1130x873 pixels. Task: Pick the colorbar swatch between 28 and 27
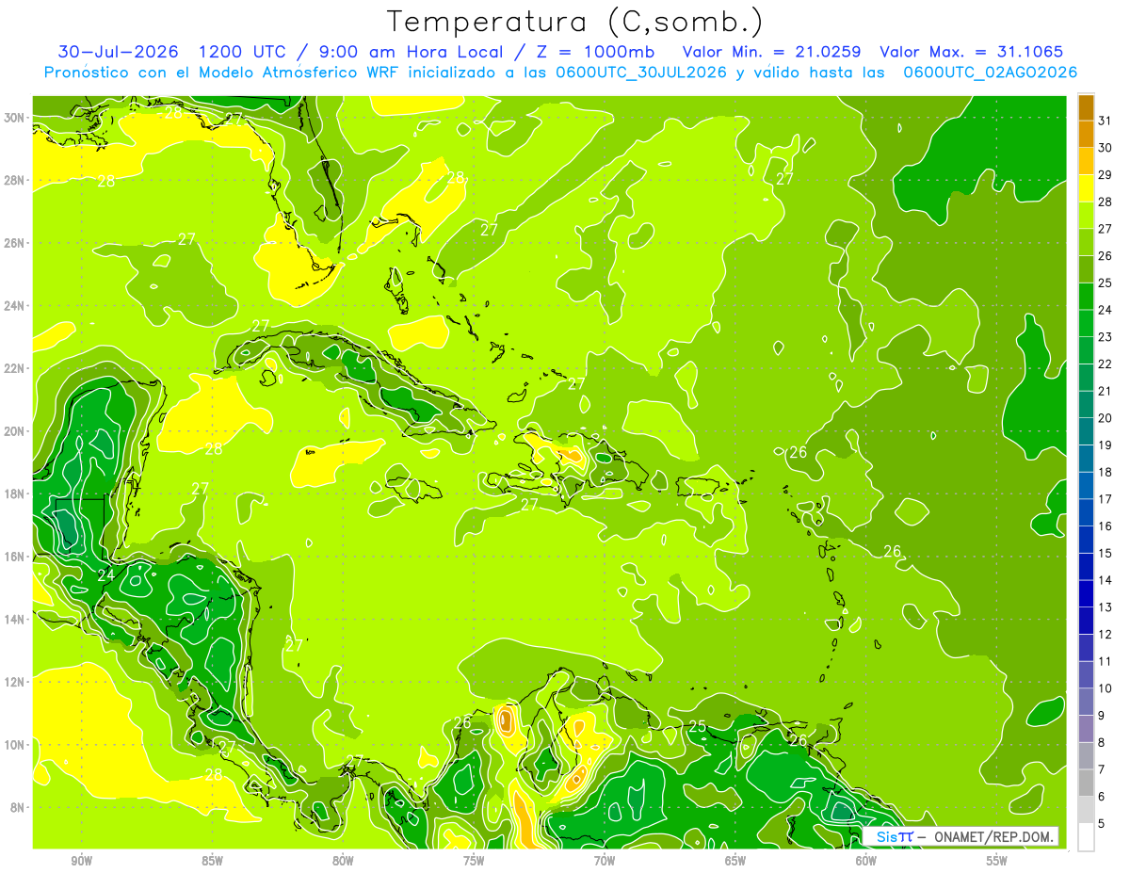coord(1086,216)
